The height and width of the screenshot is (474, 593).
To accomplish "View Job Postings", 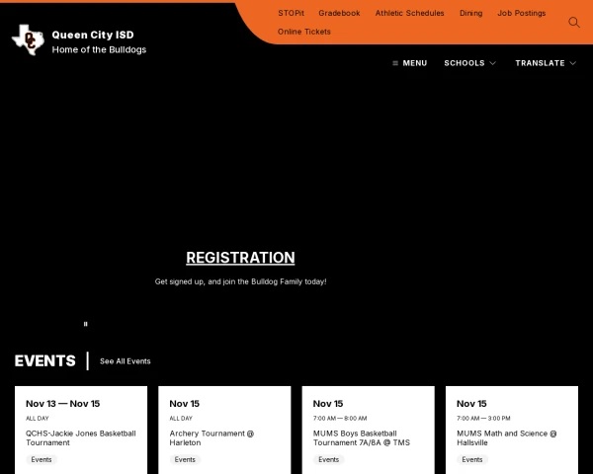I will click(522, 13).
